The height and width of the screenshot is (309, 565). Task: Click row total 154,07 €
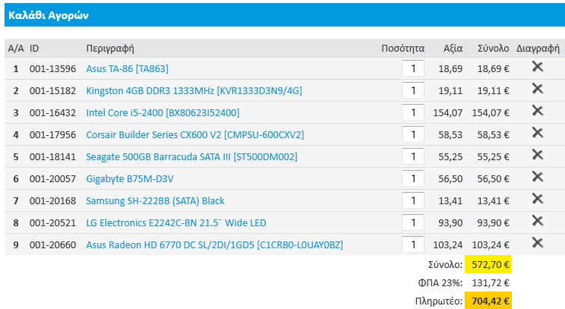click(491, 112)
